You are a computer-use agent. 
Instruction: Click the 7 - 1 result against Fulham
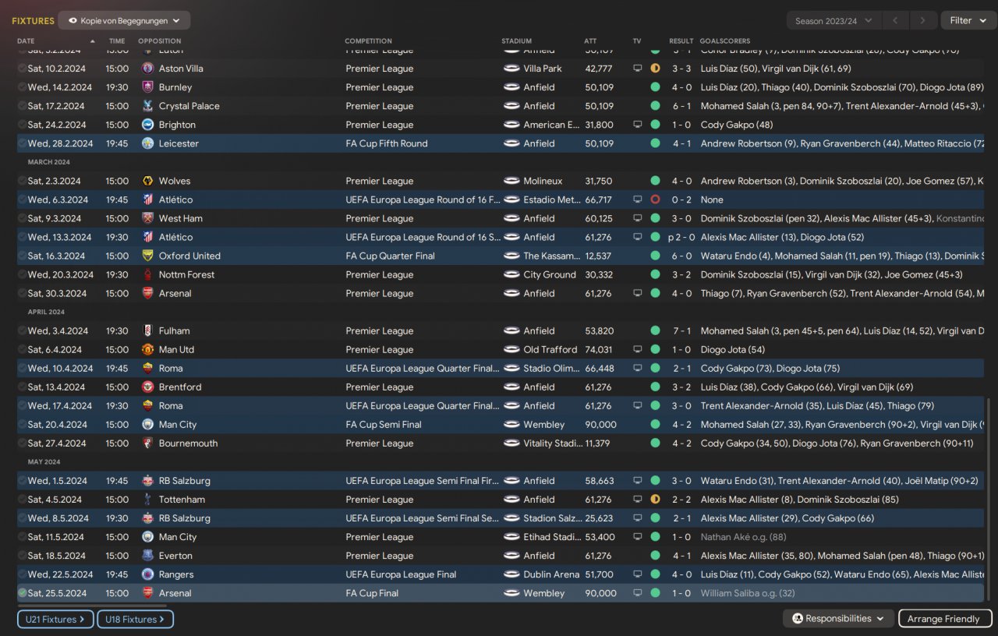[681, 330]
